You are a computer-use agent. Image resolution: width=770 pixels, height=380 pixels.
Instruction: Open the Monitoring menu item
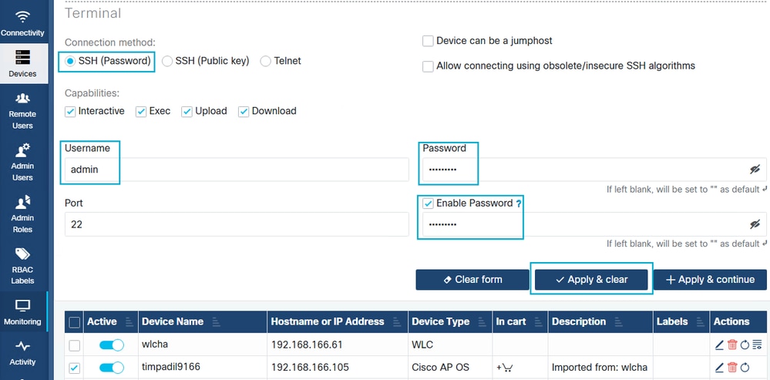pos(22,311)
